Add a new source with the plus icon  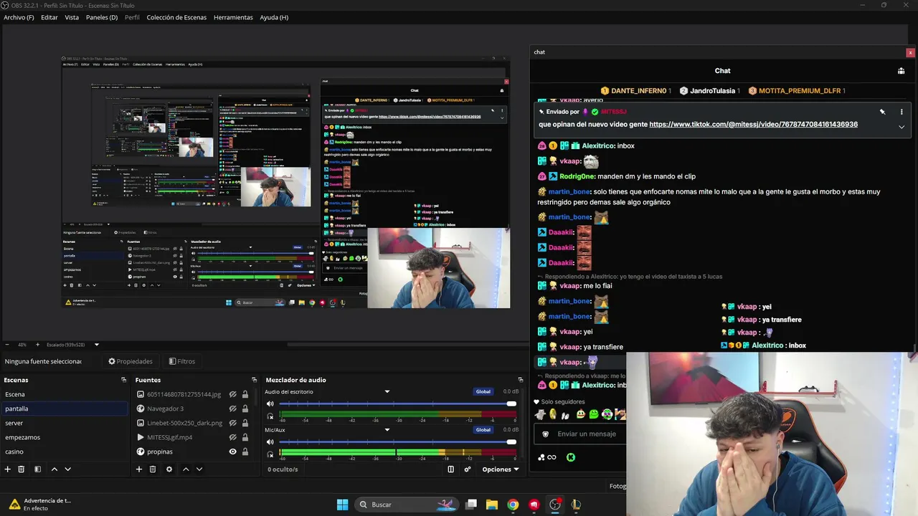click(139, 469)
